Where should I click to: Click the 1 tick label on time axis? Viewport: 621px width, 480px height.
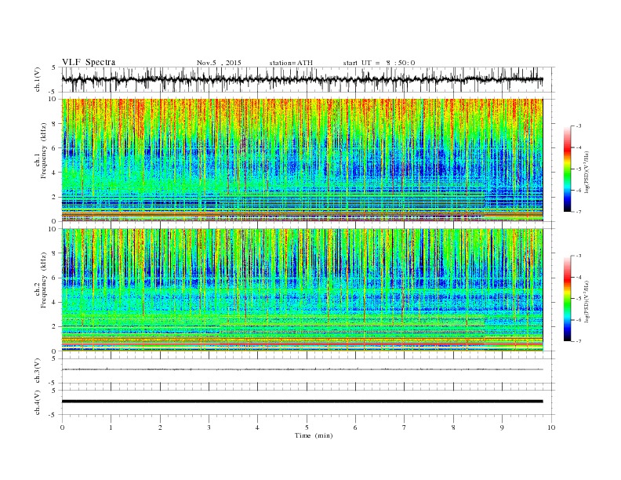click(111, 427)
